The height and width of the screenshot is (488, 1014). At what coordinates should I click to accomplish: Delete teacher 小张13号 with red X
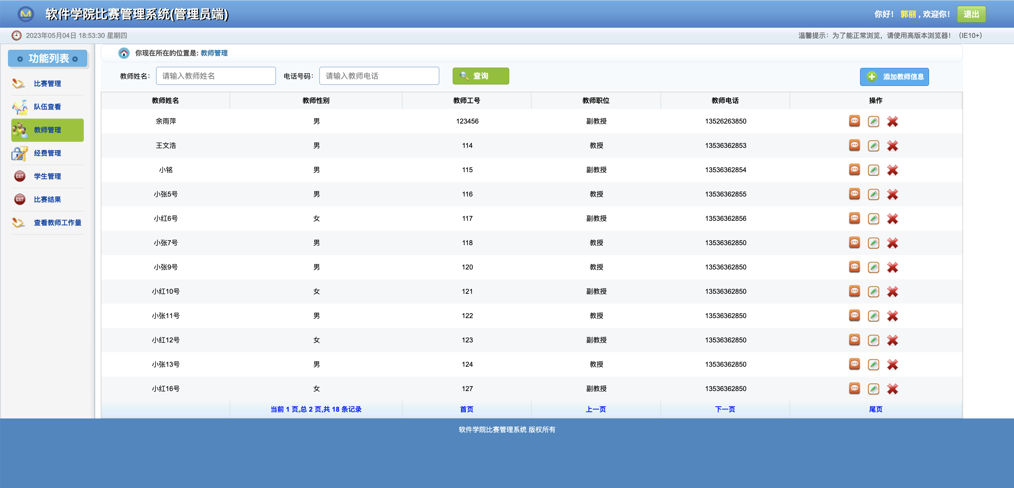point(892,364)
